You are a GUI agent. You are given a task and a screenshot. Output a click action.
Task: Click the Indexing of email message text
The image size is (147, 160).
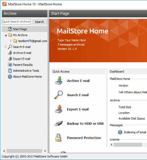point(135,132)
